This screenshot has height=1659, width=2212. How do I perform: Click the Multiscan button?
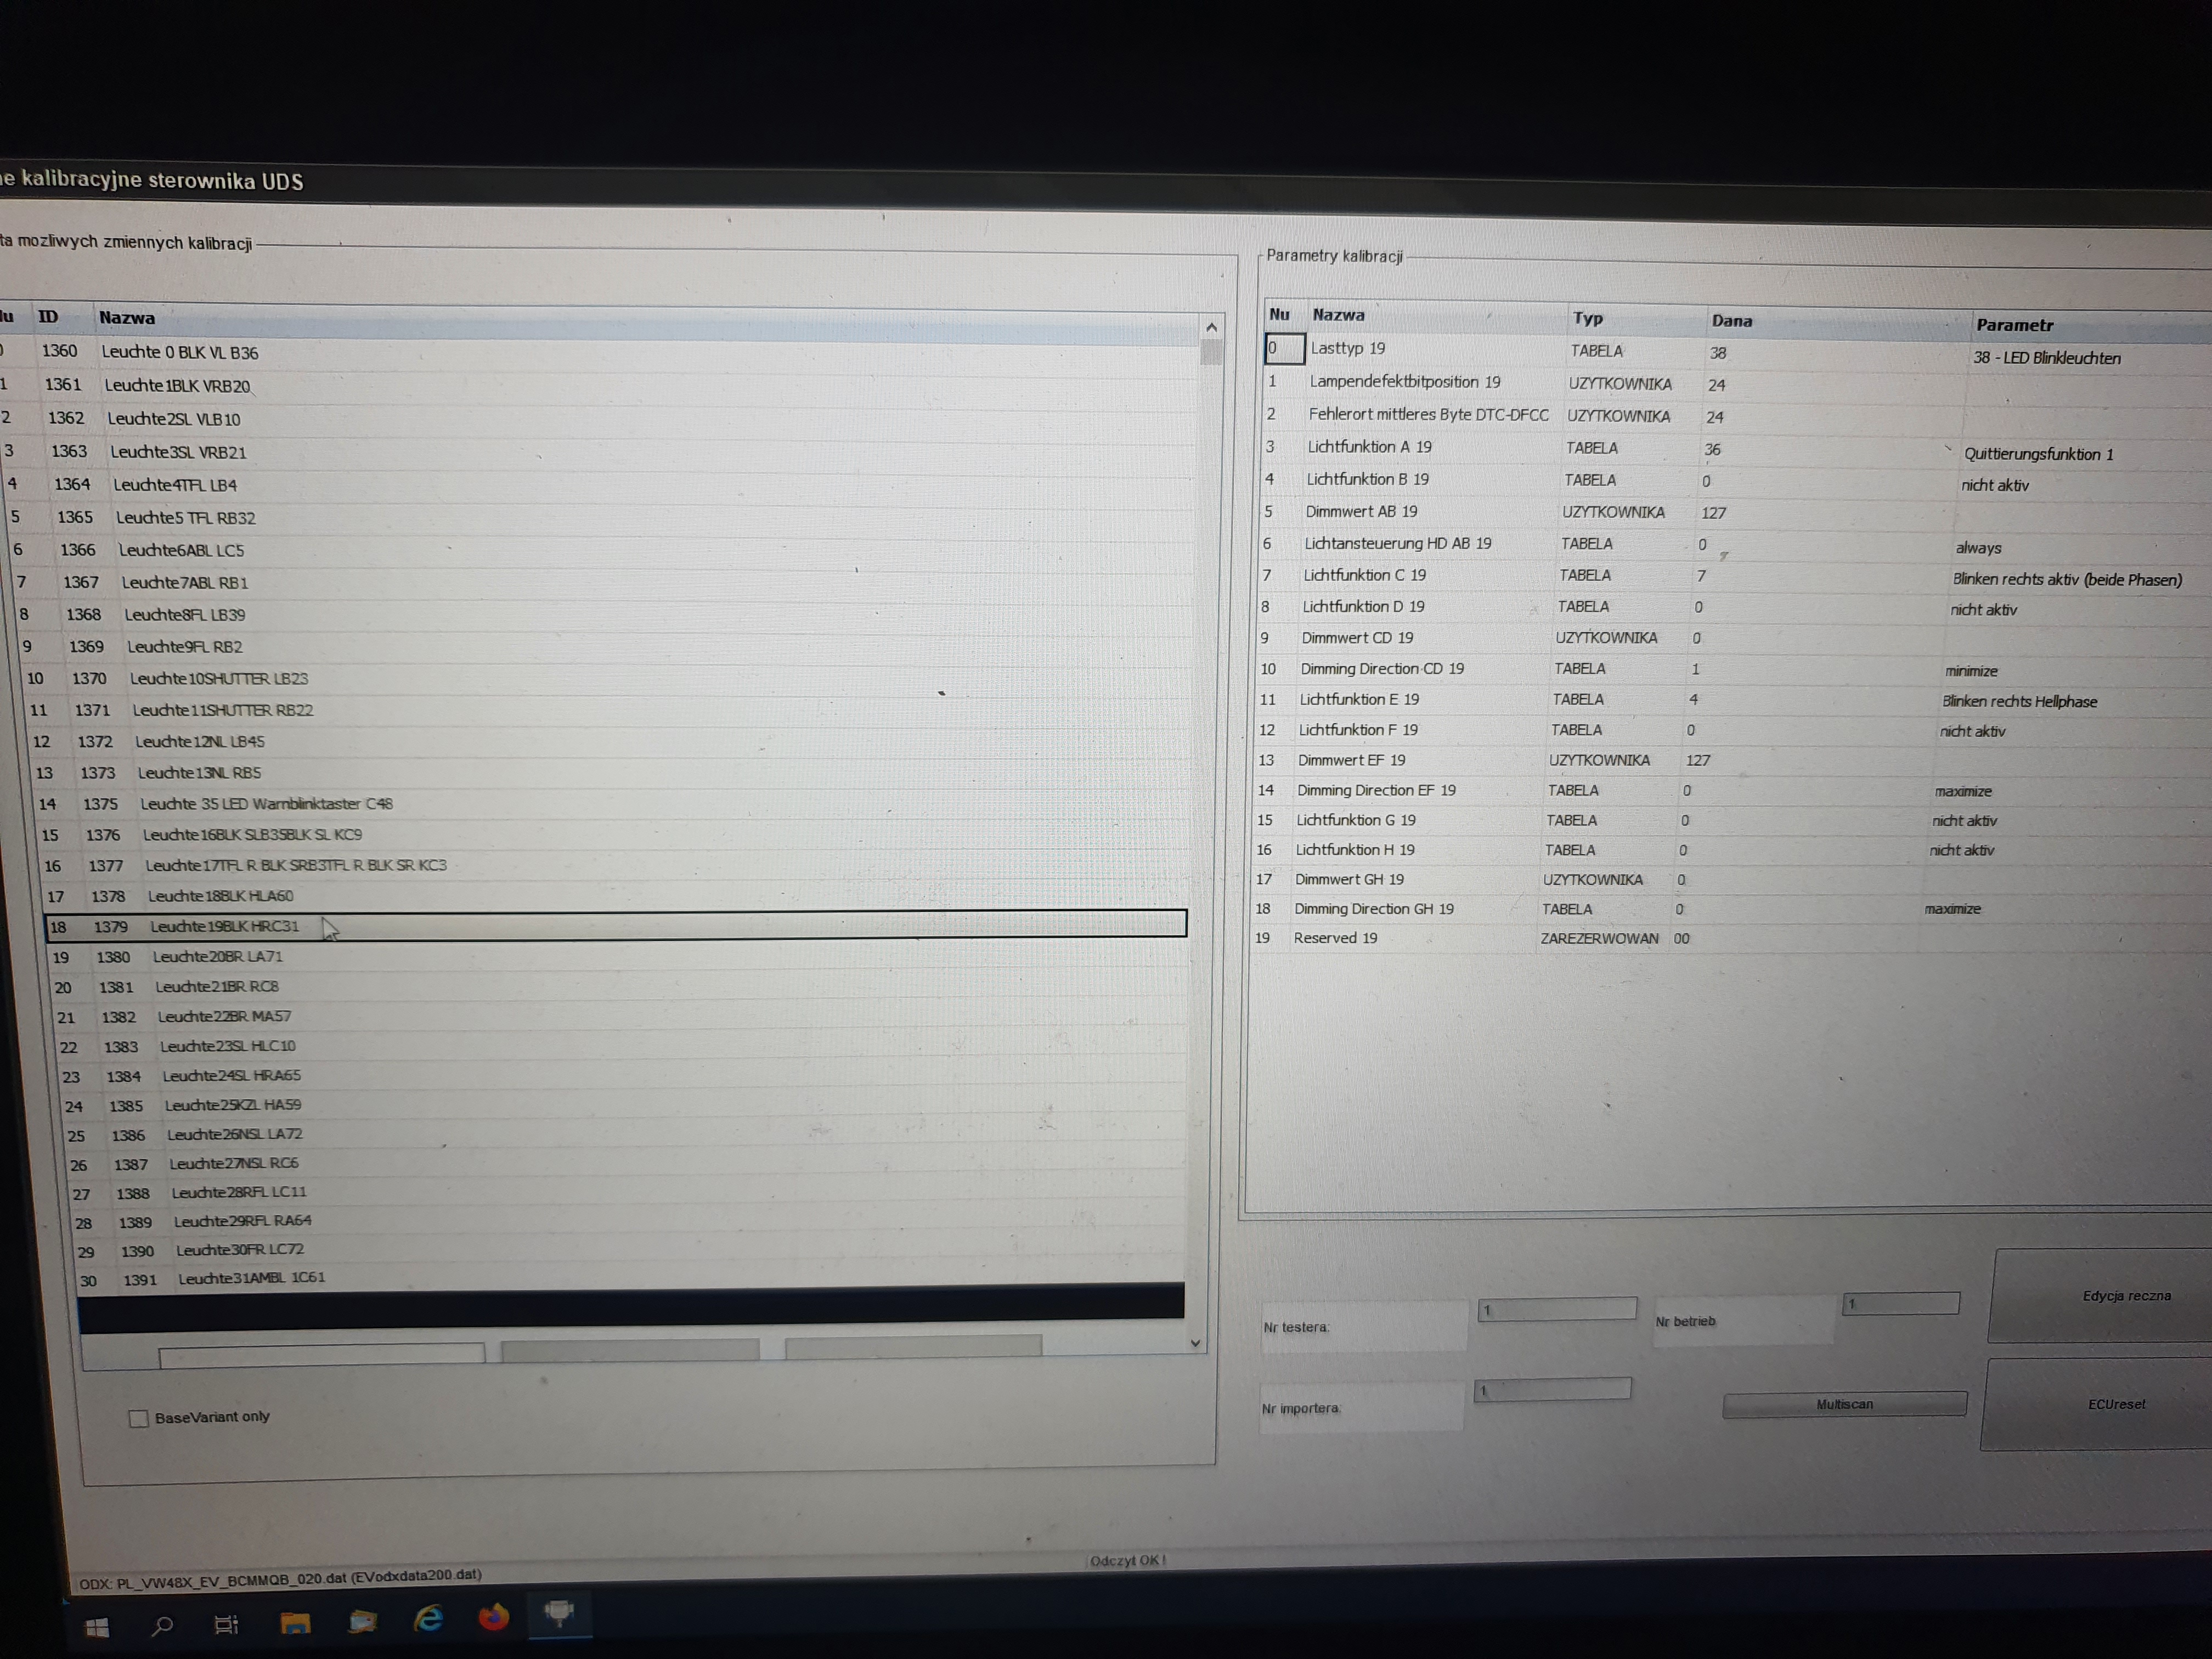[x=1844, y=1404]
